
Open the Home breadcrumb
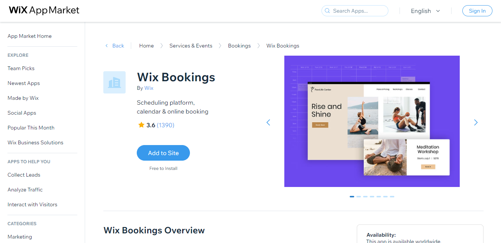point(146,46)
